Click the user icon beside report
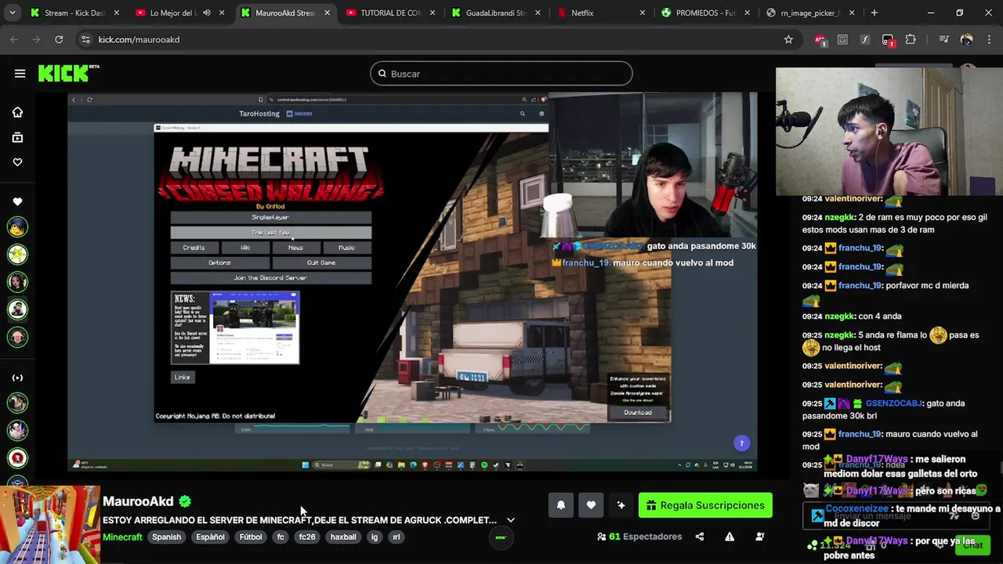Viewport: 1003px width, 564px height. 759,537
